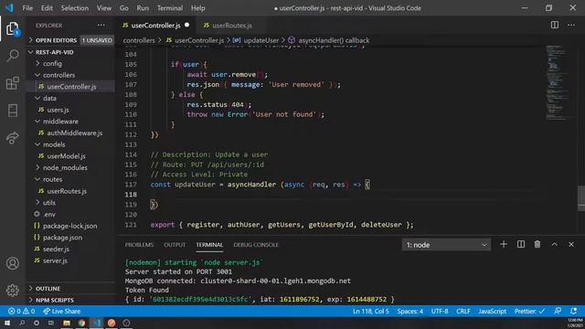Viewport: 585px width, 329px height.
Task: Collapse REST-API-VID project folder
Action: (x=70, y=52)
